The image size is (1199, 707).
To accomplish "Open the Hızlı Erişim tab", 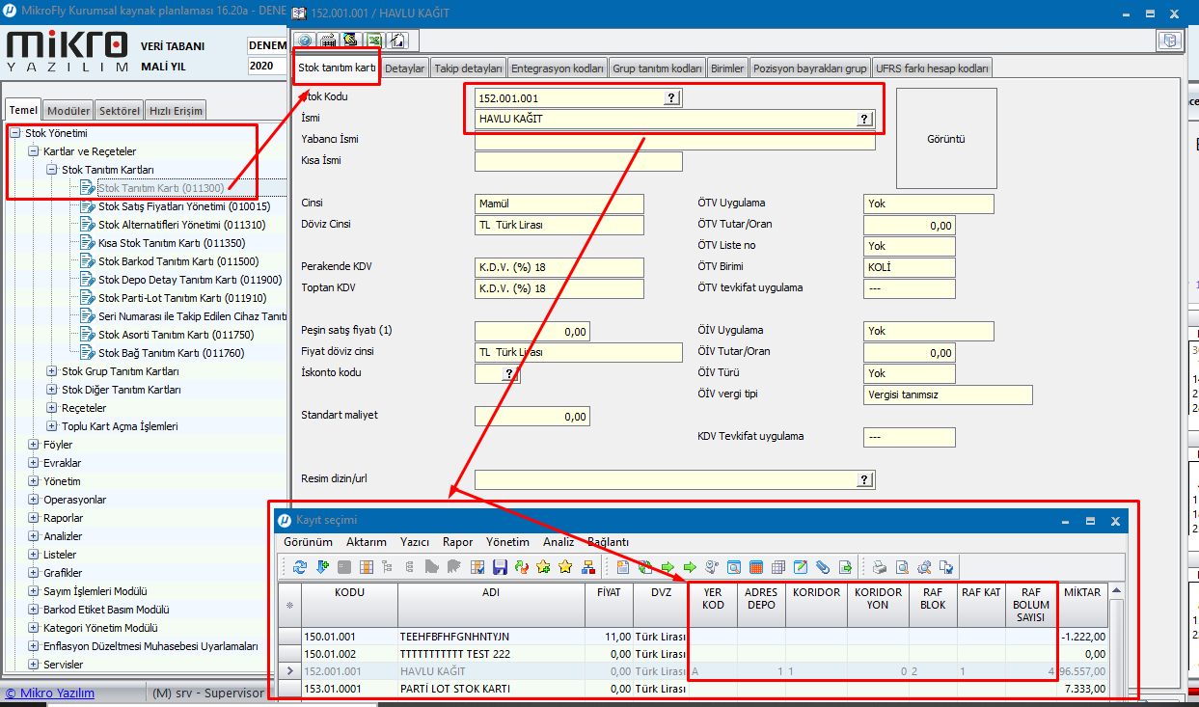I will pos(175,111).
